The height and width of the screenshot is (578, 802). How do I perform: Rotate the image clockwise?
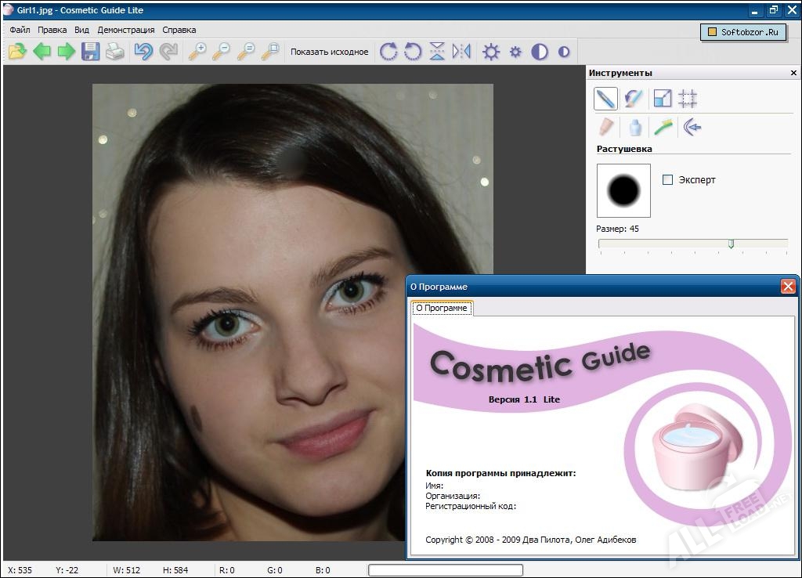coord(388,52)
